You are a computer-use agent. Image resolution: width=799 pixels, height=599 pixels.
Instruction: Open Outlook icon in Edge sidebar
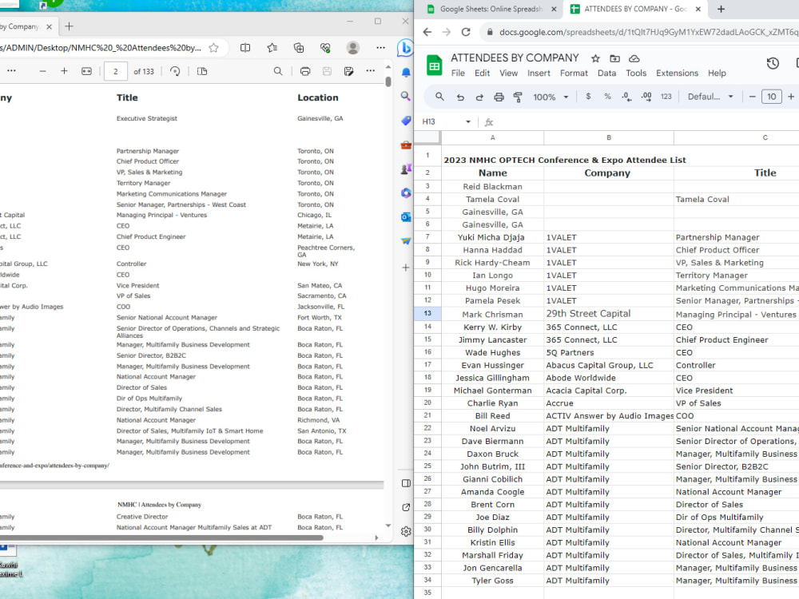coord(406,217)
